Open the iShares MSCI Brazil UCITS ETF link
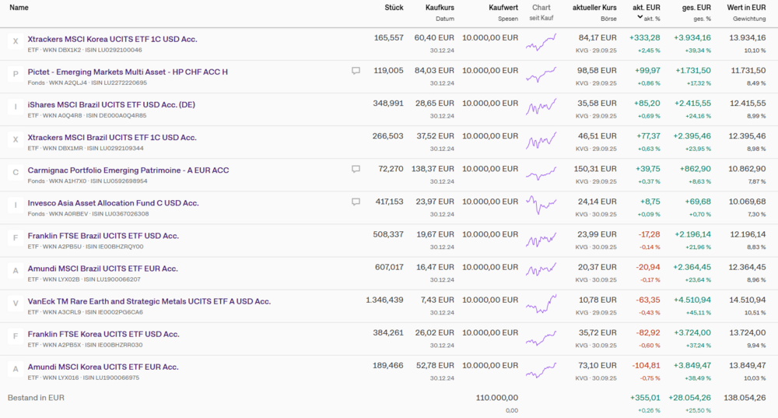This screenshot has width=778, height=418. (111, 104)
